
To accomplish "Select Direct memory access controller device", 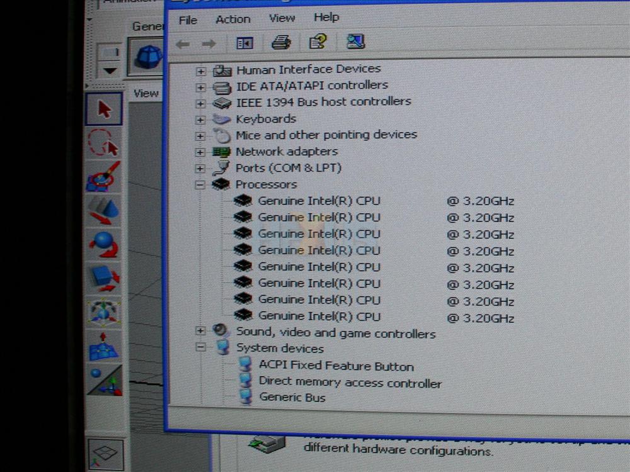I will click(350, 382).
